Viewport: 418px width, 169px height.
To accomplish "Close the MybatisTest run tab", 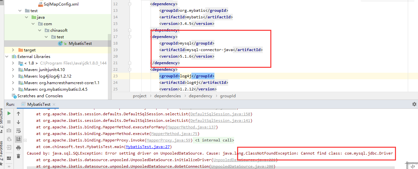I will point(55,104).
